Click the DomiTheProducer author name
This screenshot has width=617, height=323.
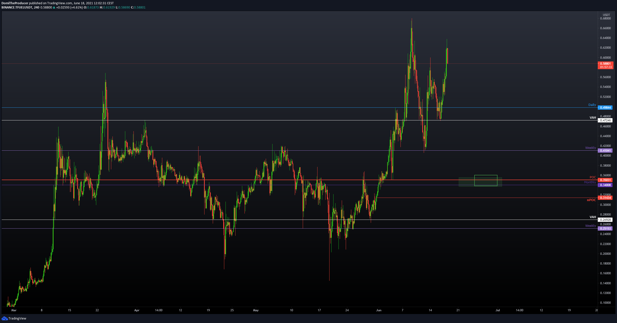(15, 3)
